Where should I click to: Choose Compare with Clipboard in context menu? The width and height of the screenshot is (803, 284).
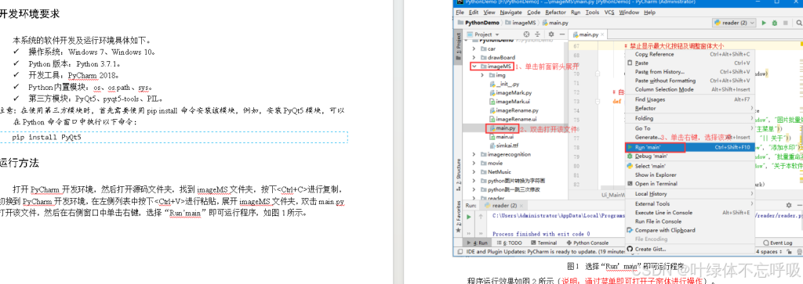pyautogui.click(x=691, y=230)
